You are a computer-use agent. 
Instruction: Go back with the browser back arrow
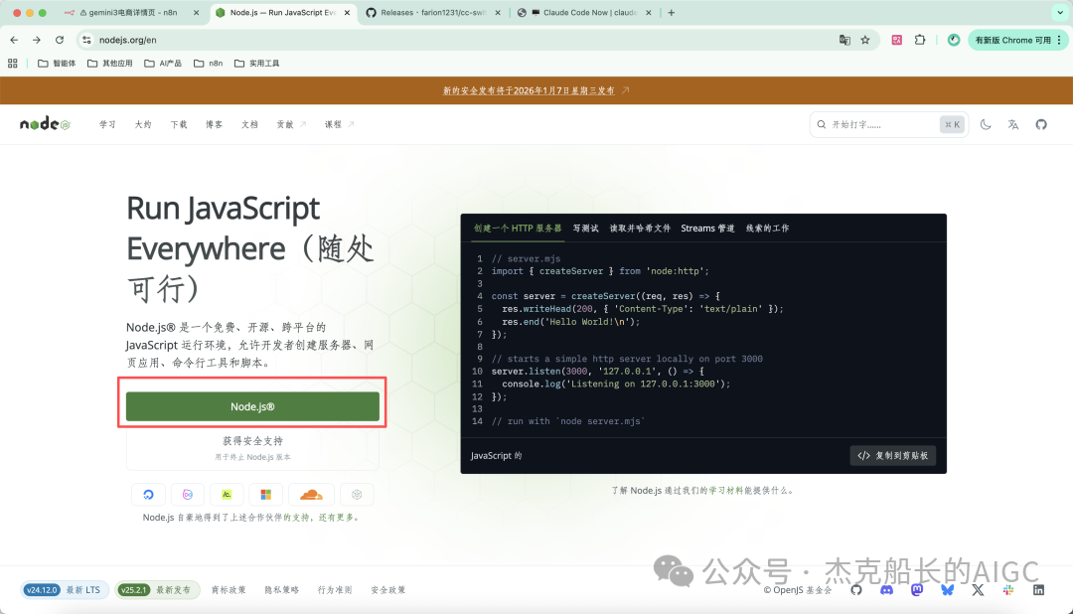[x=14, y=40]
